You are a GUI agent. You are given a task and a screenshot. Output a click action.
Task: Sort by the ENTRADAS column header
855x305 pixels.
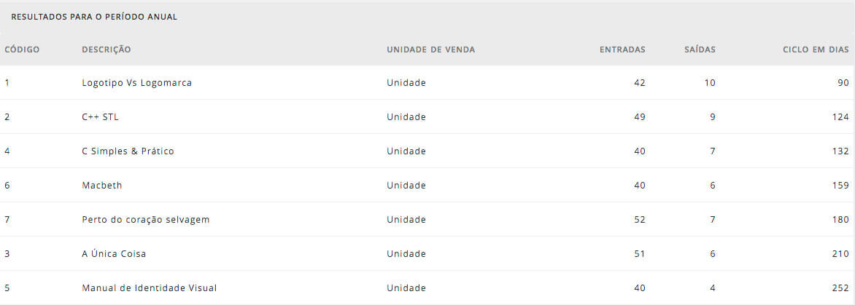pyautogui.click(x=622, y=49)
